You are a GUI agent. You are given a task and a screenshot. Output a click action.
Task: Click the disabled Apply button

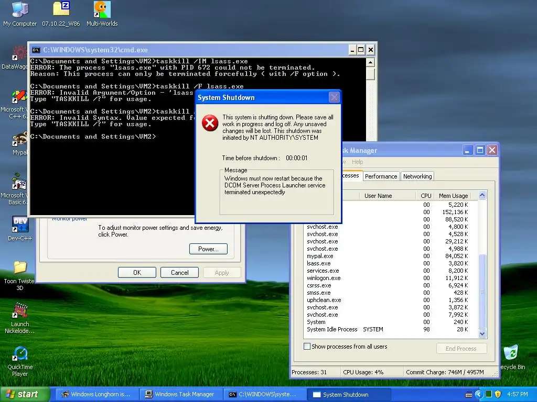(222, 272)
